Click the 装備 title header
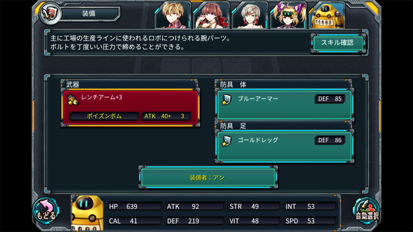The image size is (413, 232). [89, 13]
